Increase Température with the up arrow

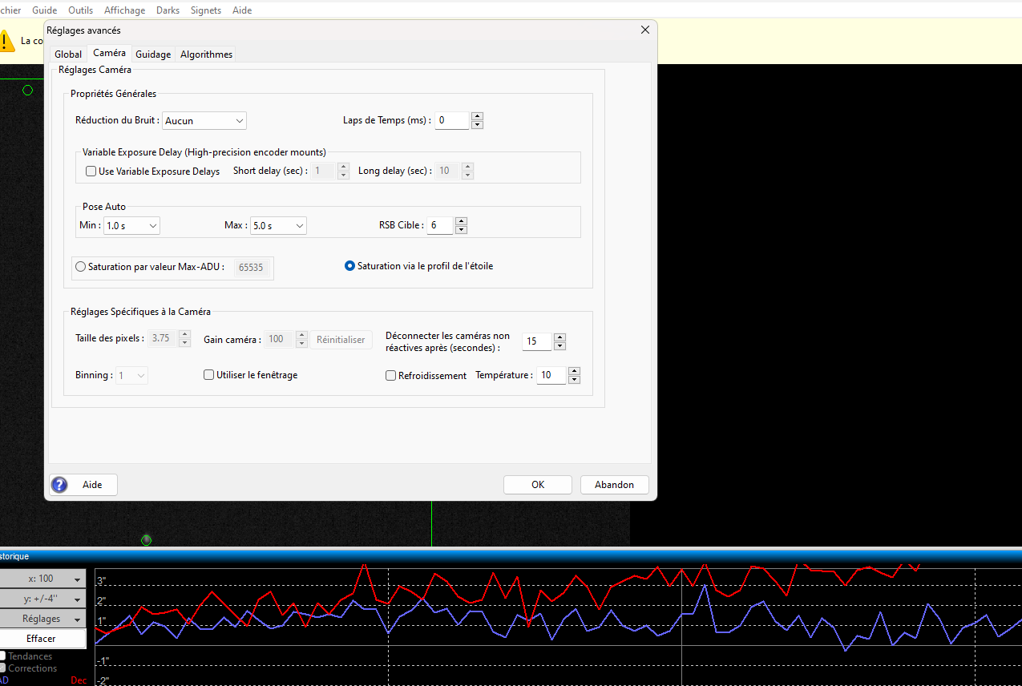pyautogui.click(x=574, y=371)
